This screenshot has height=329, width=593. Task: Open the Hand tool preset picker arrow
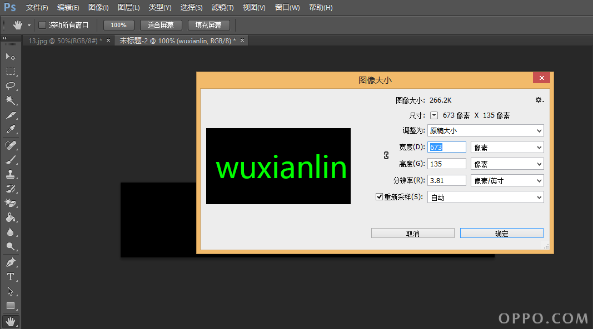29,26
